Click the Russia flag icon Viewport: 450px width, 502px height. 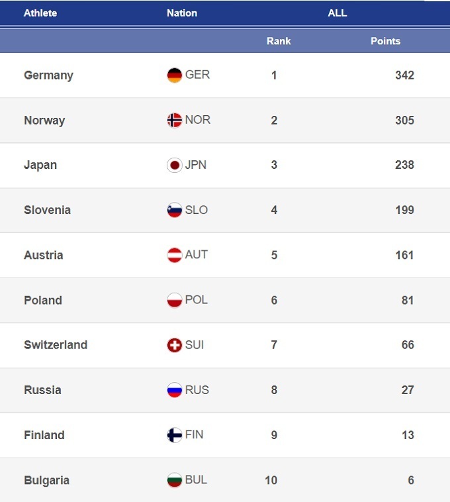(174, 390)
